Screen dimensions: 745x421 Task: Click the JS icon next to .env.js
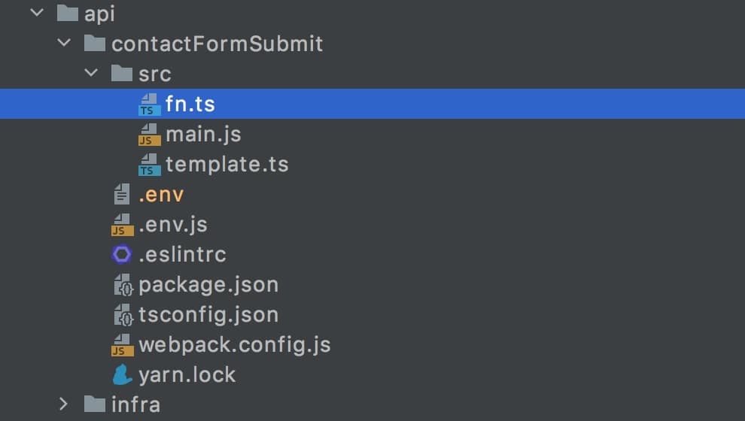tap(122, 225)
